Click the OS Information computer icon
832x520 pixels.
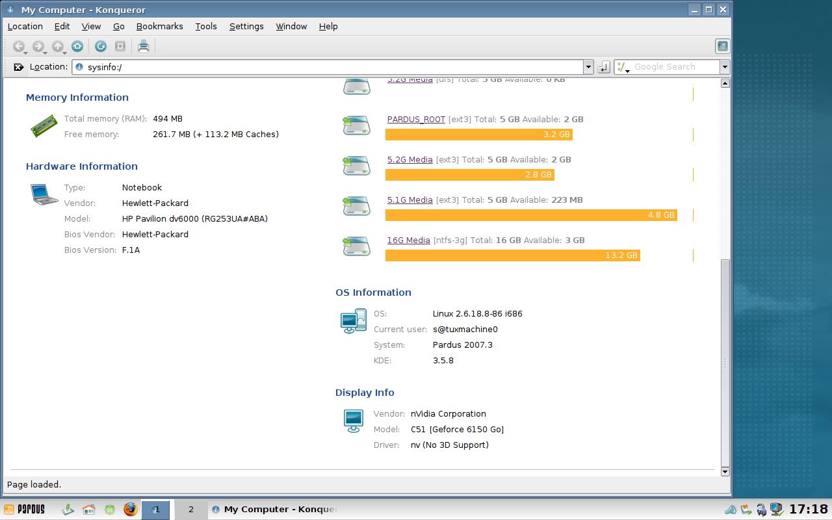354,321
